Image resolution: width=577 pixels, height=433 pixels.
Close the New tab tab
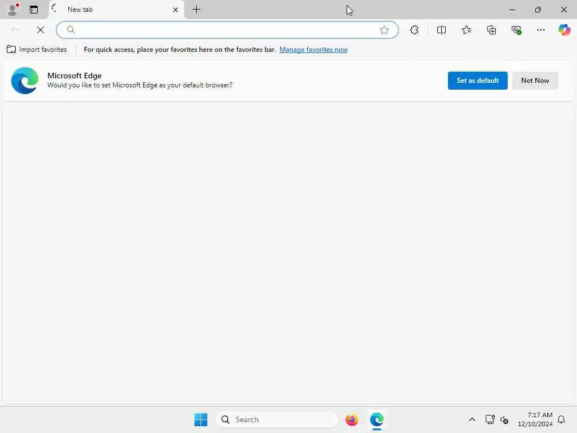point(176,10)
